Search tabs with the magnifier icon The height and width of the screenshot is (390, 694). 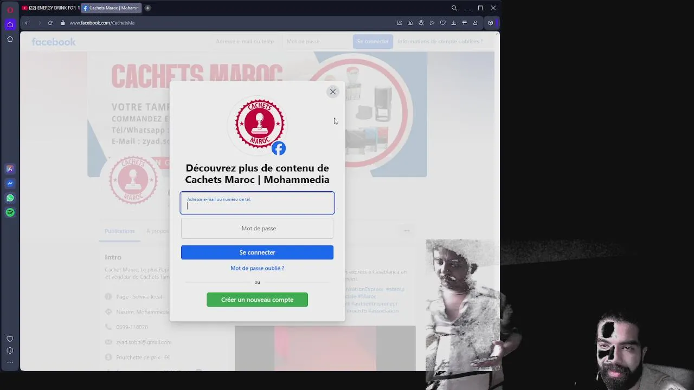click(x=454, y=8)
